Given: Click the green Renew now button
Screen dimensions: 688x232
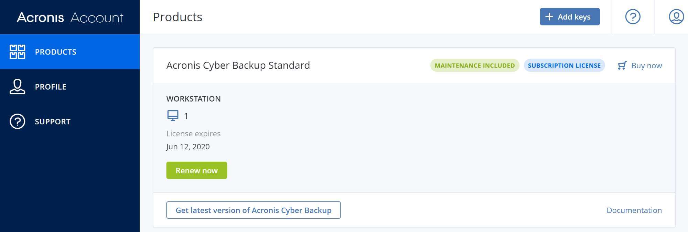Looking at the screenshot, I should (196, 170).
